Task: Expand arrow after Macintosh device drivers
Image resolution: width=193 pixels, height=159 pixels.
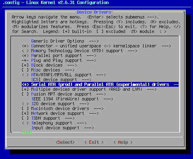Action: click(x=99, y=108)
